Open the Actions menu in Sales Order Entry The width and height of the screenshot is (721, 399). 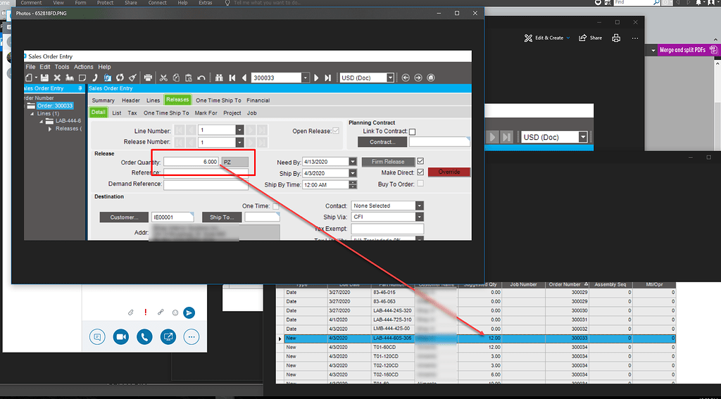pos(84,67)
